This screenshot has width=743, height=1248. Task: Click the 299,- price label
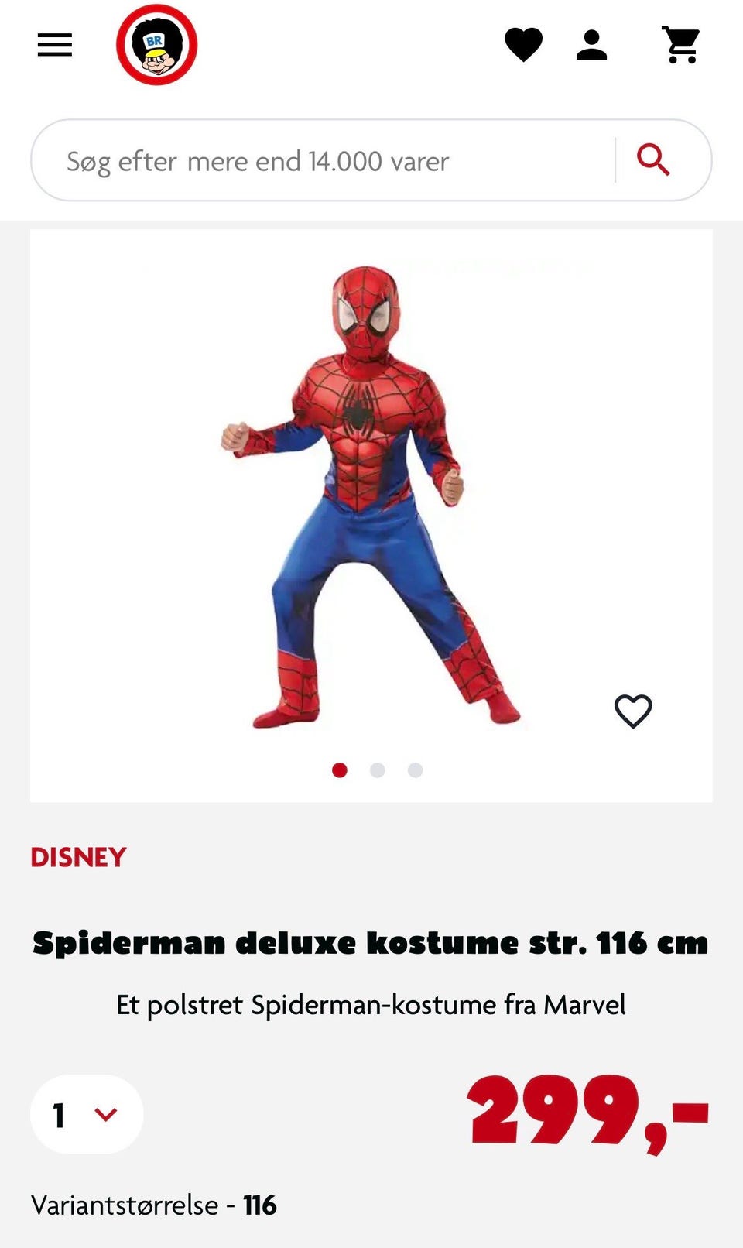coord(588,1113)
